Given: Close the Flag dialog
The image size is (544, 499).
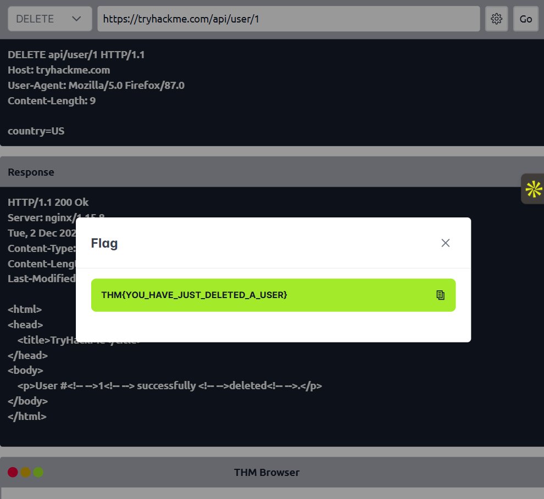Looking at the screenshot, I should (446, 243).
